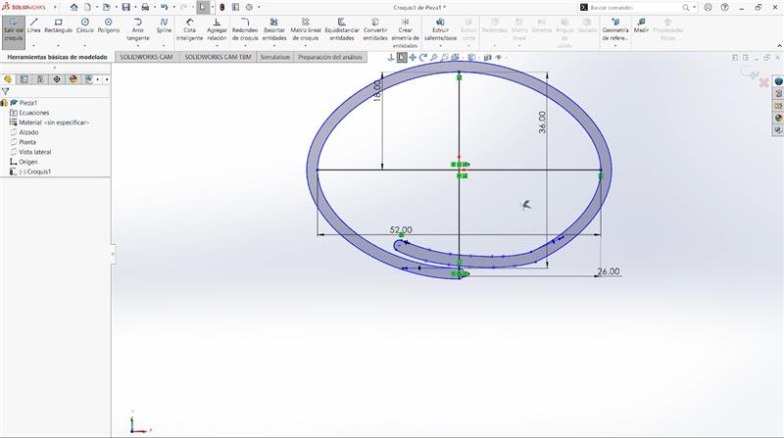The height and width of the screenshot is (438, 784).
Task: Click the Open file icon
Action: pos(107,8)
